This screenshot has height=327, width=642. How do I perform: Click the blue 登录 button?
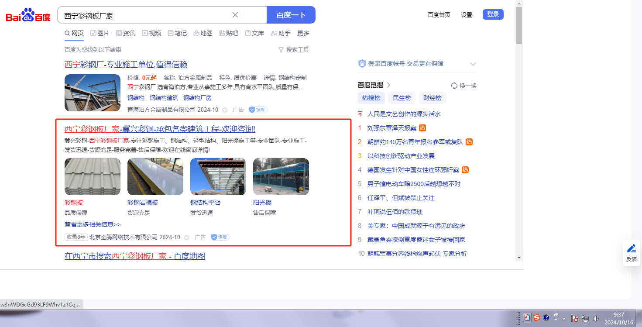(x=493, y=14)
